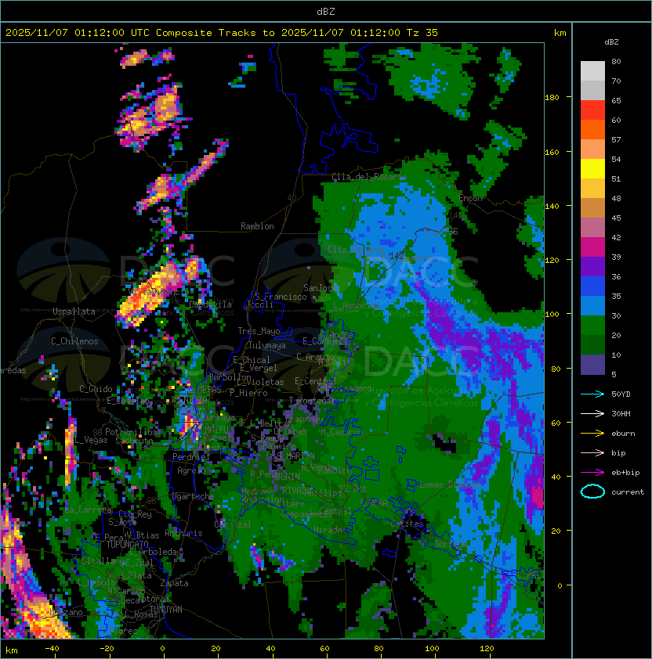Select the dark green 10-20 dBZ swatch
This screenshot has height=659, width=652.
point(592,344)
